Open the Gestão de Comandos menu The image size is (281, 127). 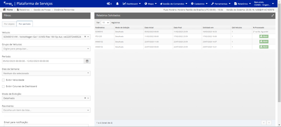pos(173,4)
